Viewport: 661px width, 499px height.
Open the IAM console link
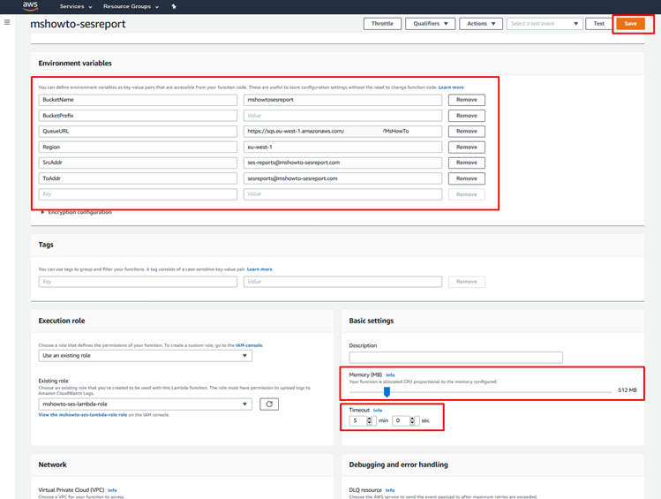[249, 345]
